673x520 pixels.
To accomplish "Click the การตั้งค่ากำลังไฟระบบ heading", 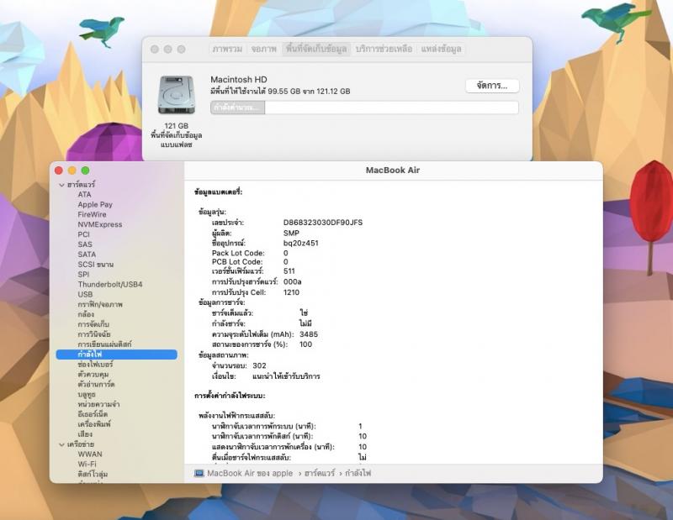I will [230, 396].
